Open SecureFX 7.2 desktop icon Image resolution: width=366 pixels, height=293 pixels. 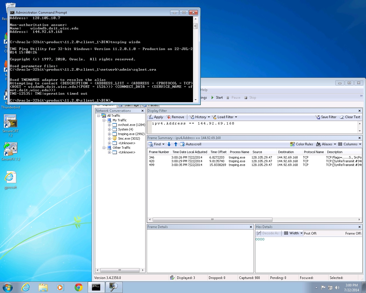10,152
